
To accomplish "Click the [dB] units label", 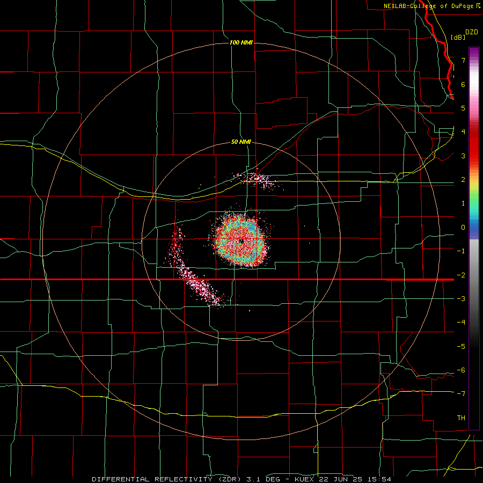I will [x=458, y=37].
